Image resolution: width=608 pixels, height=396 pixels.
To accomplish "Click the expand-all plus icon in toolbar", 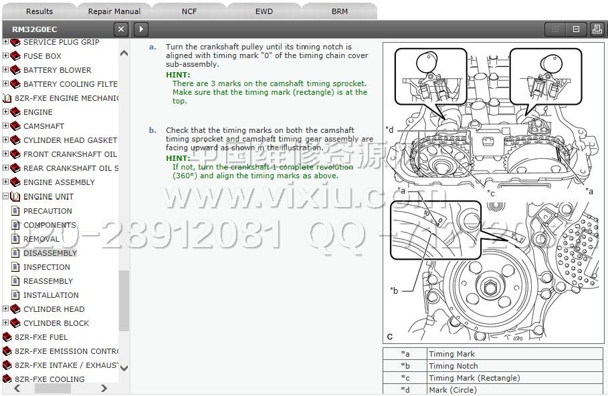I will pyautogui.click(x=554, y=29).
